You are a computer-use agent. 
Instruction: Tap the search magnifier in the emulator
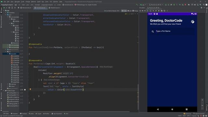(x=153, y=32)
